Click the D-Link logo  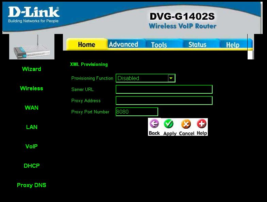tap(34, 15)
